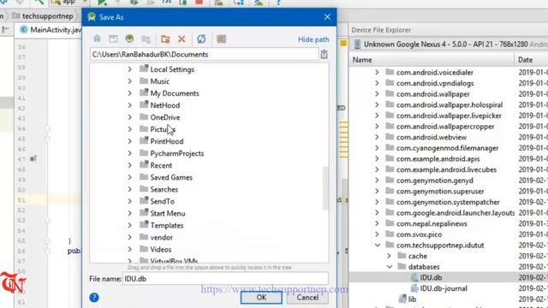Click the Hide path link
This screenshot has width=548, height=308.
click(313, 39)
